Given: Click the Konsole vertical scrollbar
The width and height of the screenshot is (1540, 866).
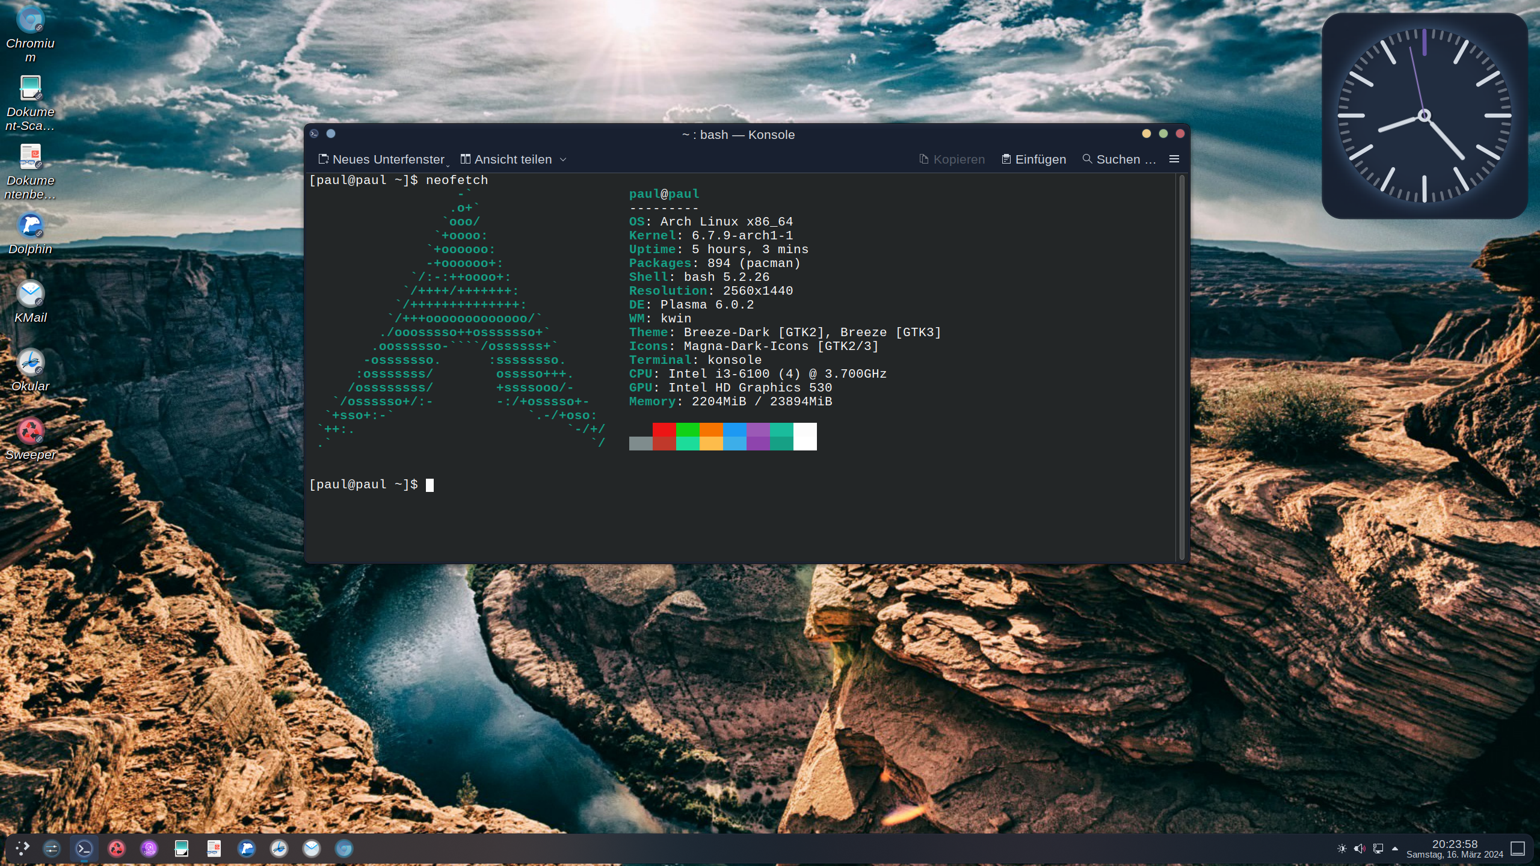Looking at the screenshot, I should pyautogui.click(x=1181, y=367).
